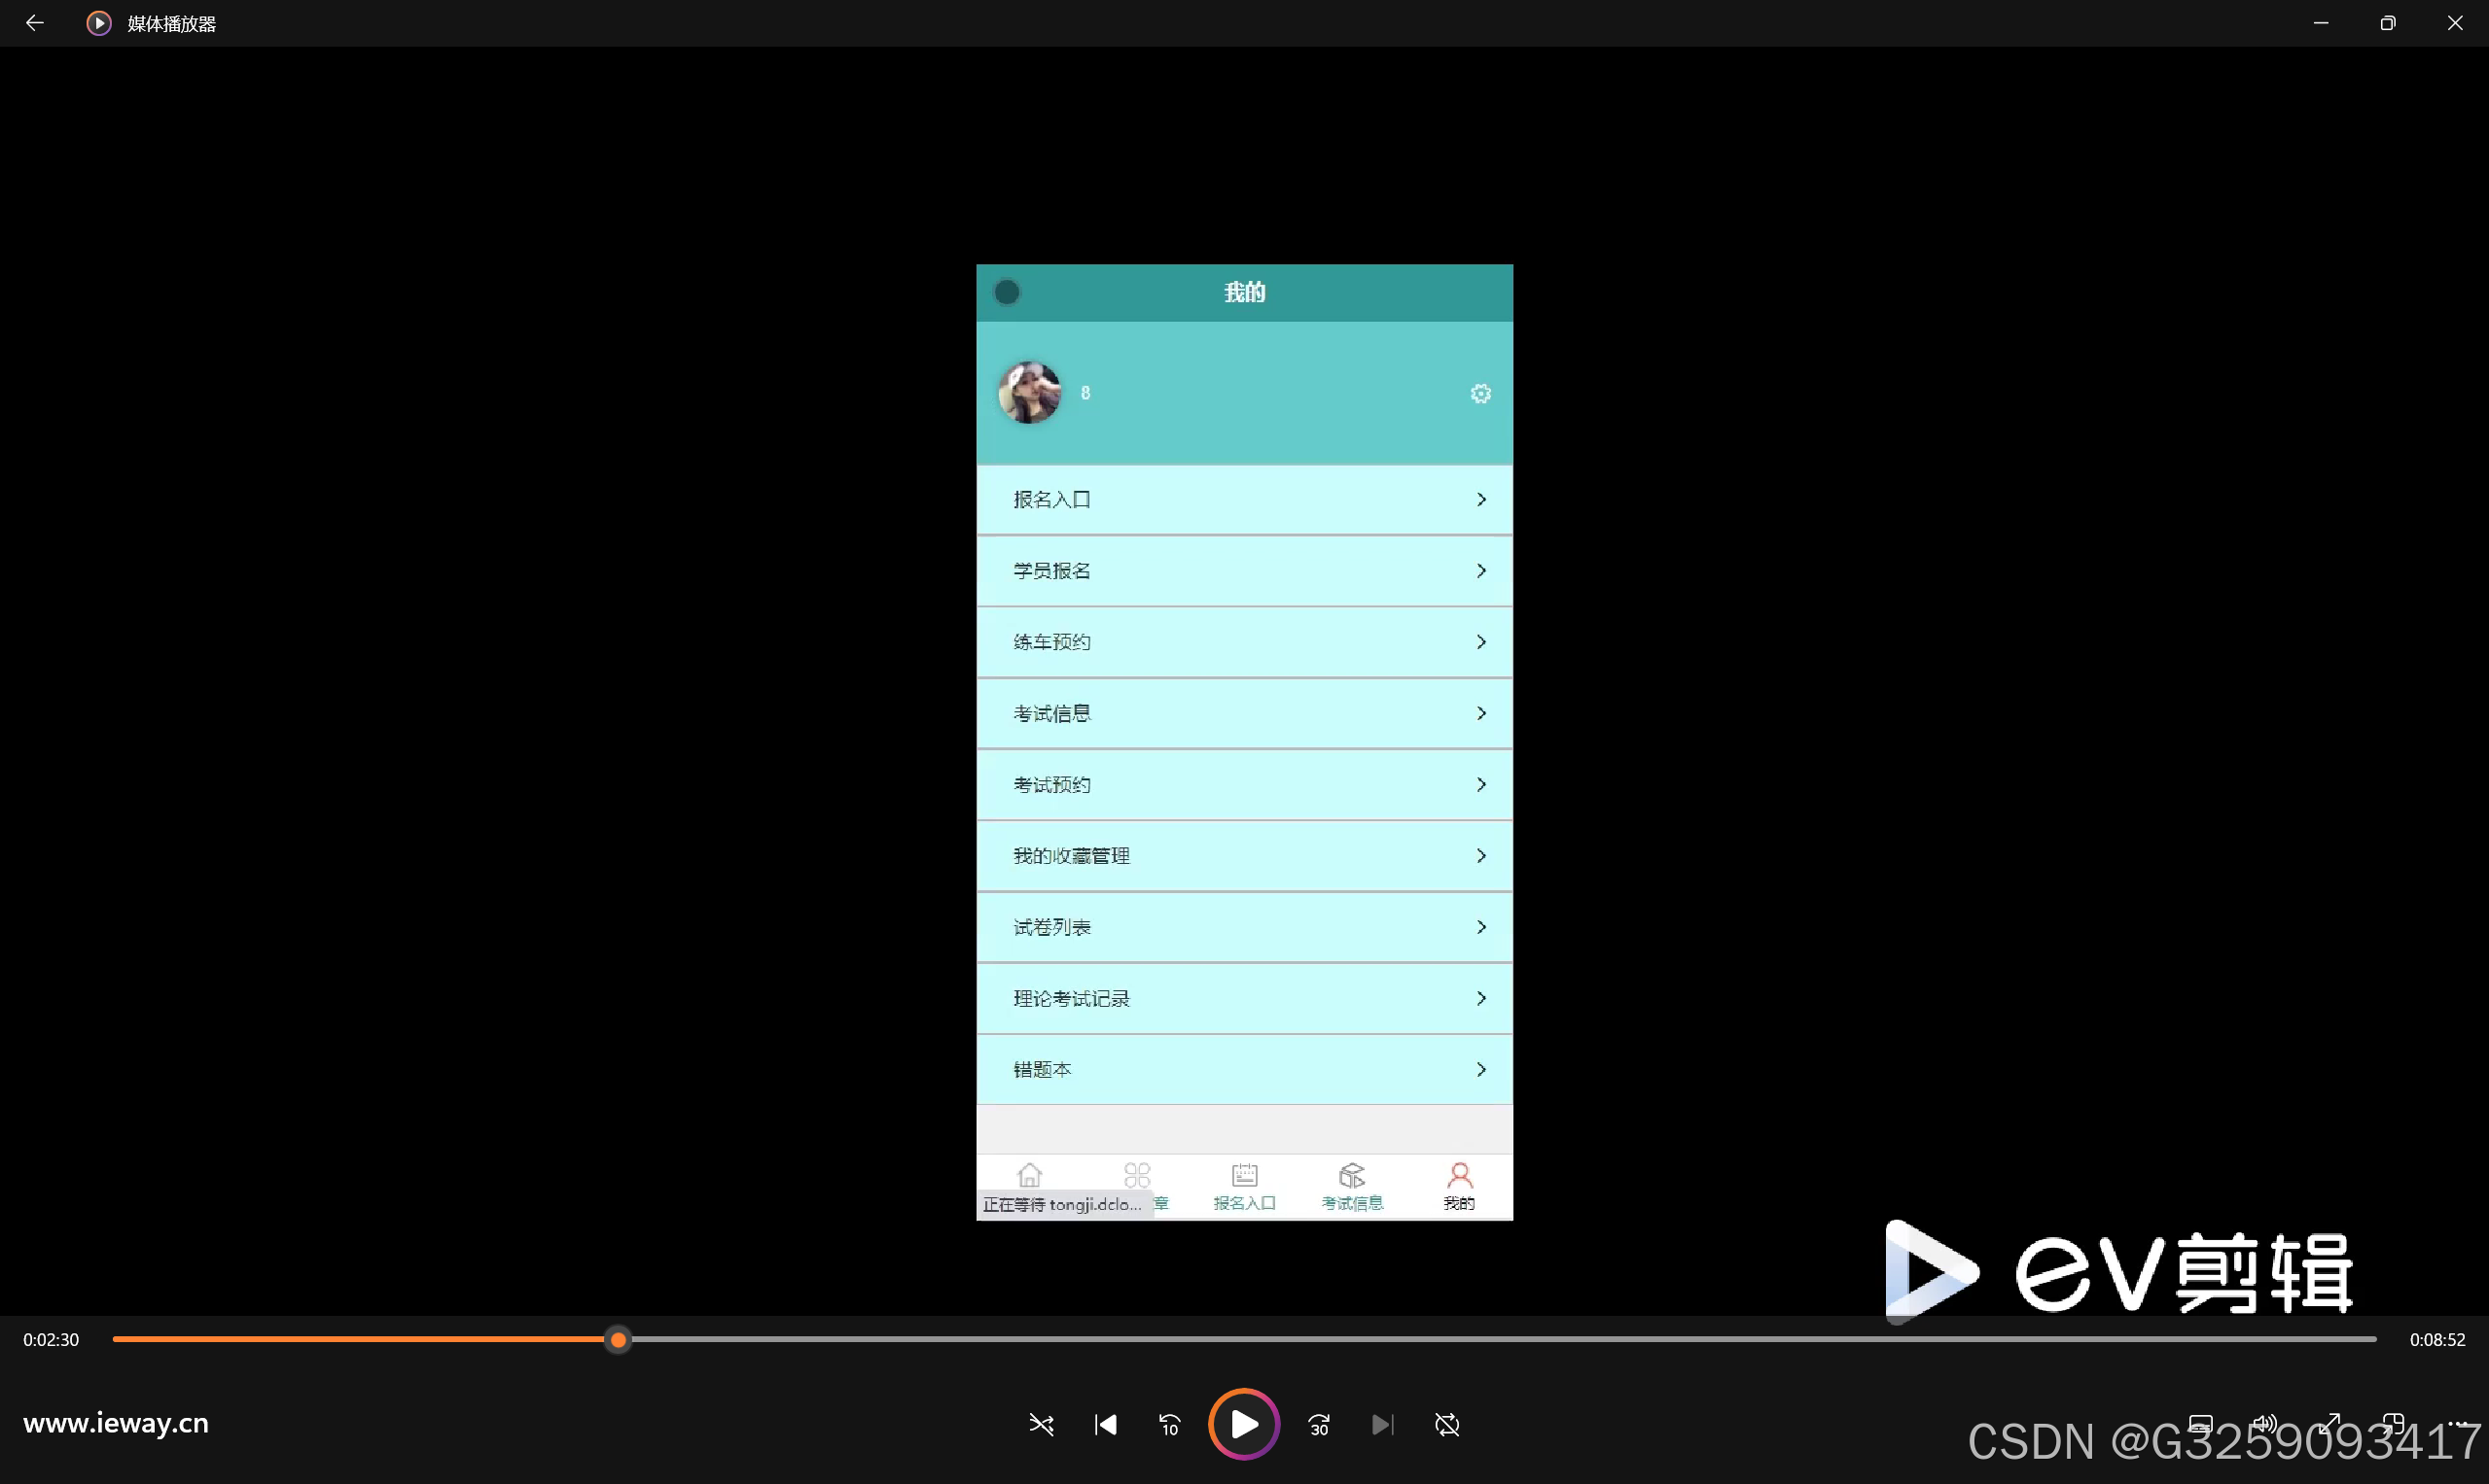Jump to the next track
Viewport: 2489px width, 1484px height.
[1383, 1424]
